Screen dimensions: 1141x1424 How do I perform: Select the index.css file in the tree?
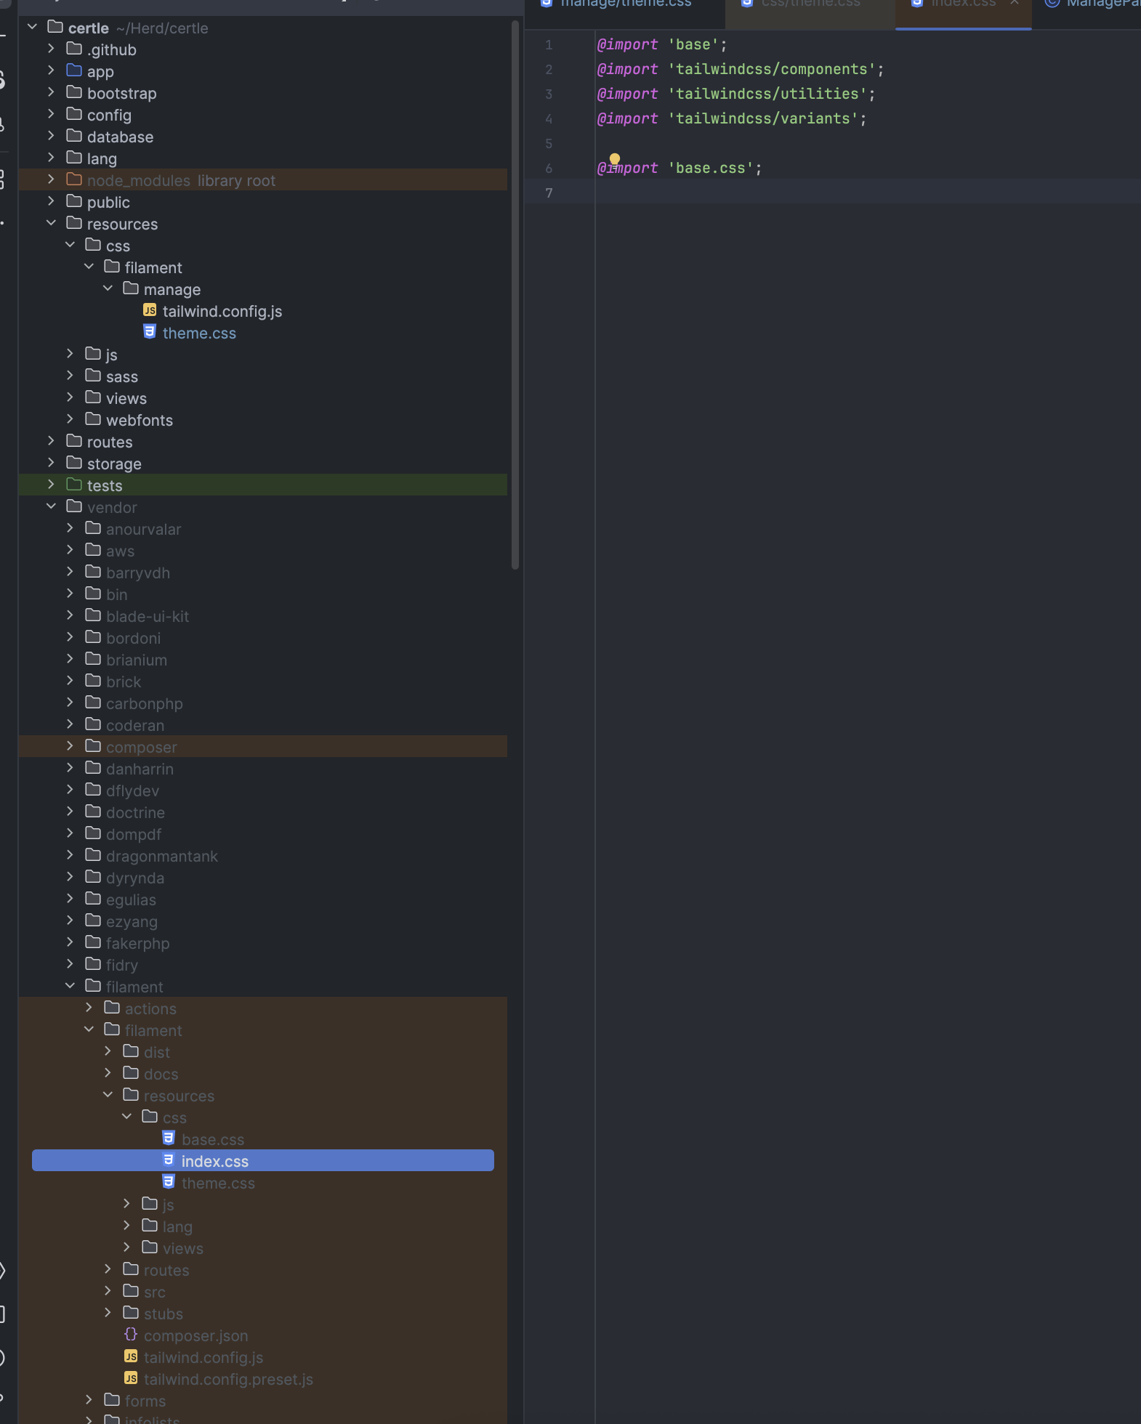(x=263, y=1160)
